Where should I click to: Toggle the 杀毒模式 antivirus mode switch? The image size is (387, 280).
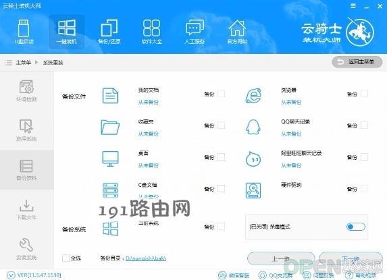(356, 227)
